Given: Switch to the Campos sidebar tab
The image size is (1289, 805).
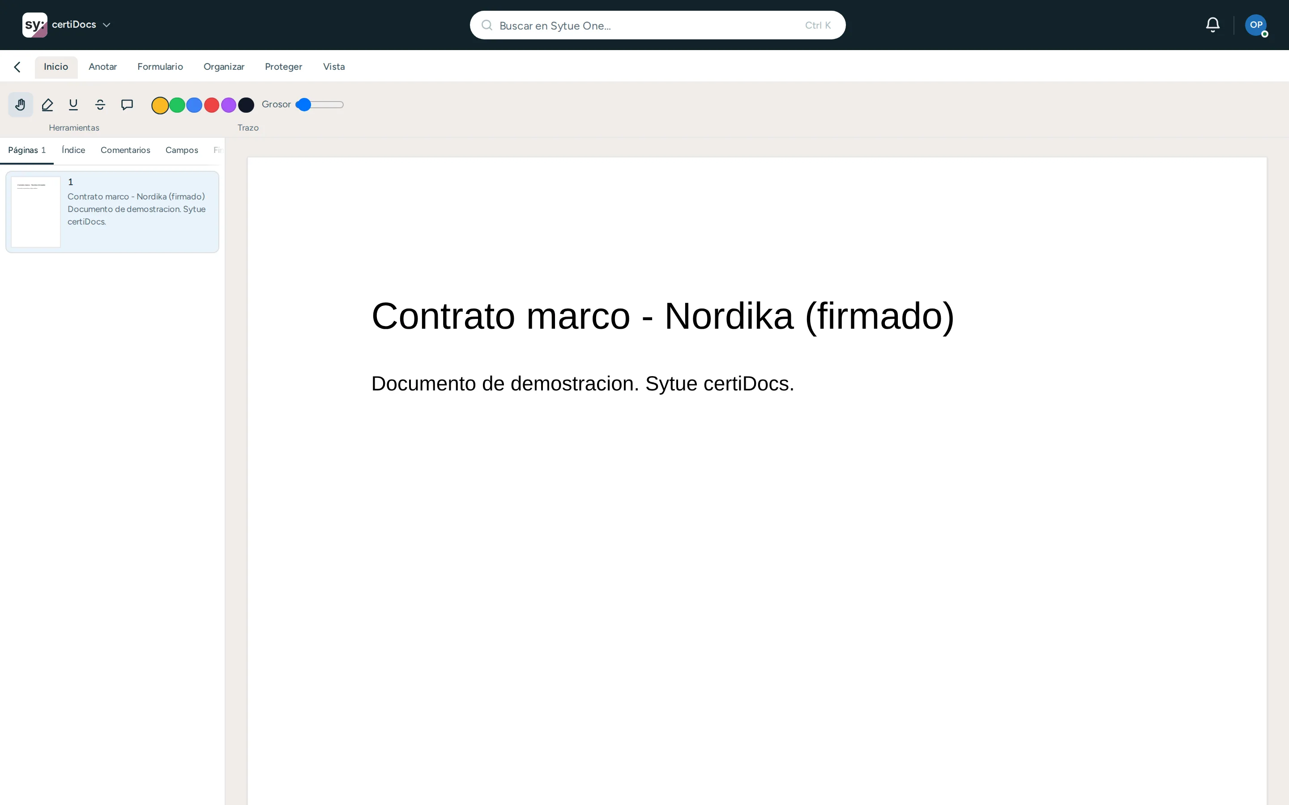Looking at the screenshot, I should tap(182, 151).
